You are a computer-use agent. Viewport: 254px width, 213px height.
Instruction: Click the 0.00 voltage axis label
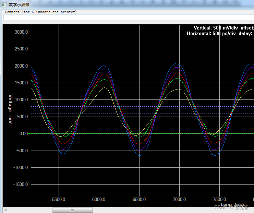24,133
